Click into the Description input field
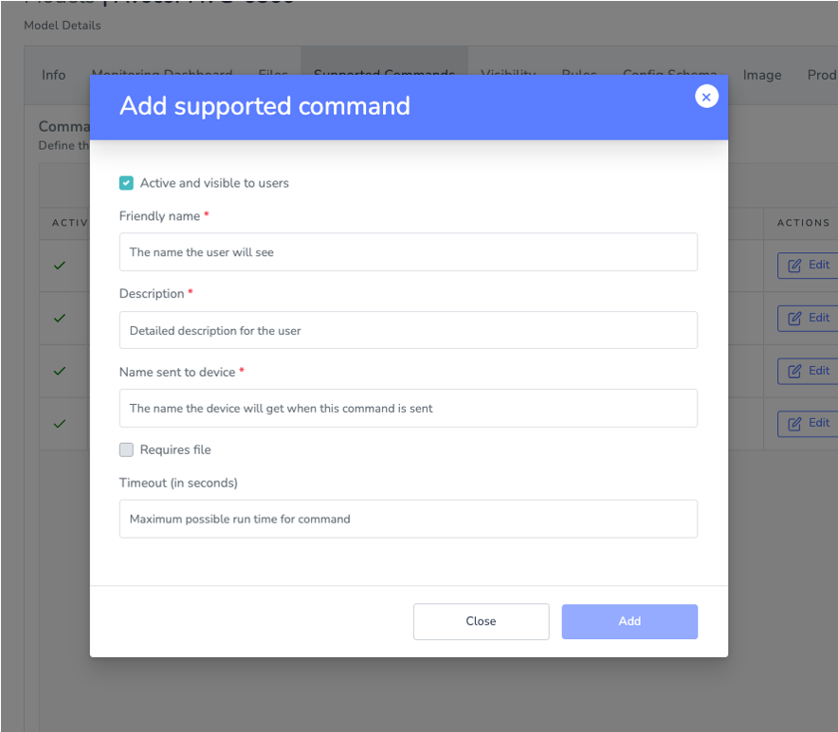838x732 pixels. point(409,330)
